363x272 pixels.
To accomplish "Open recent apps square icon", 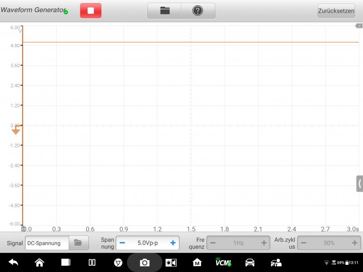I will coord(66,262).
